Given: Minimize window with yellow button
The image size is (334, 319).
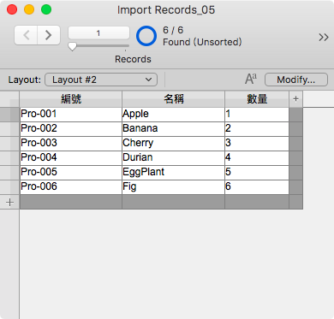Looking at the screenshot, I should 29,9.
